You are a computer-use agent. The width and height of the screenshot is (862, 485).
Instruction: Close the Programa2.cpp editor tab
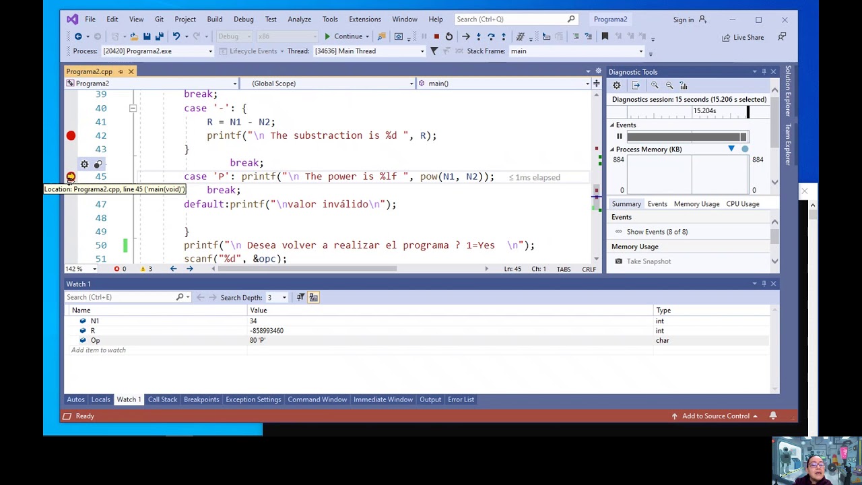131,71
